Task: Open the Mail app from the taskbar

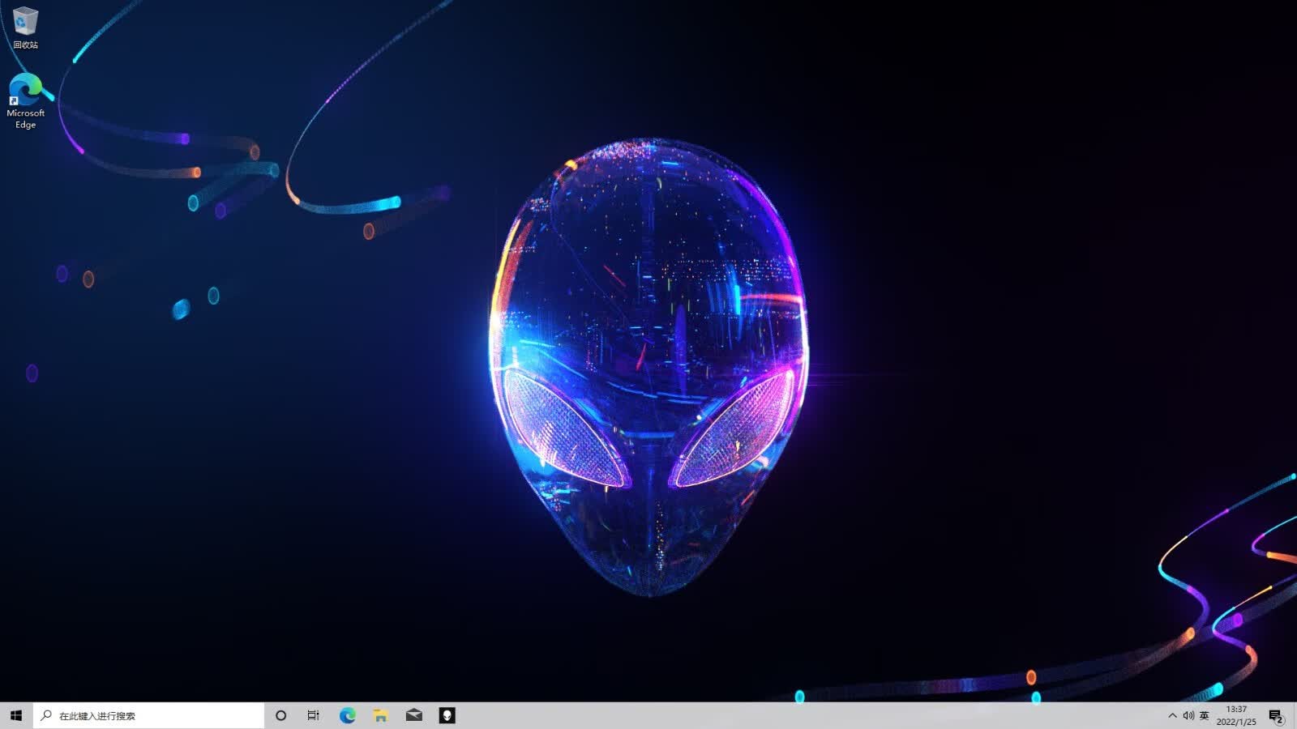Action: coord(414,715)
